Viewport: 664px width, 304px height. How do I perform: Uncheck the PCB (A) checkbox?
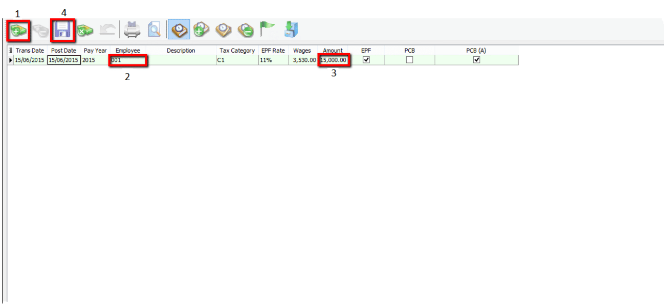point(476,60)
